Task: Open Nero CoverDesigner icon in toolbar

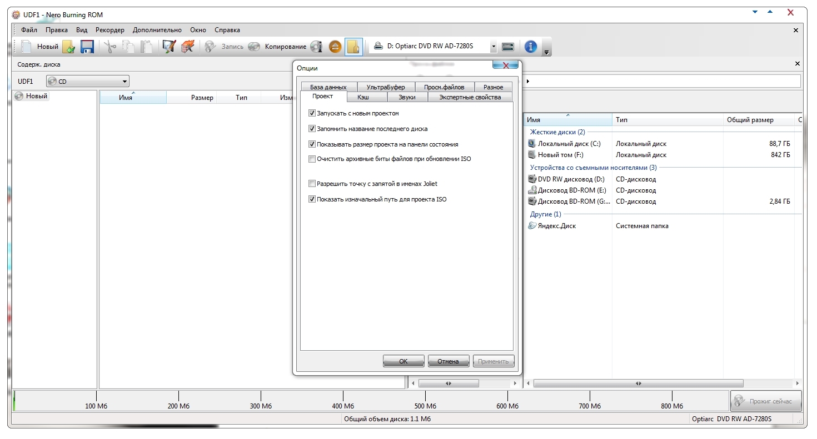Action: click(x=169, y=47)
